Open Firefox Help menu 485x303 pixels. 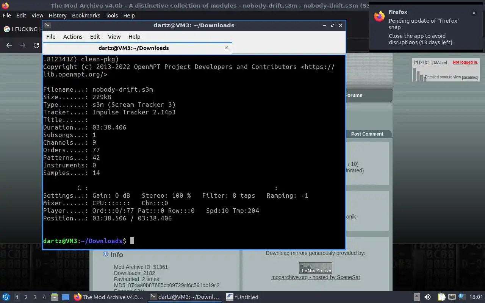click(x=129, y=16)
